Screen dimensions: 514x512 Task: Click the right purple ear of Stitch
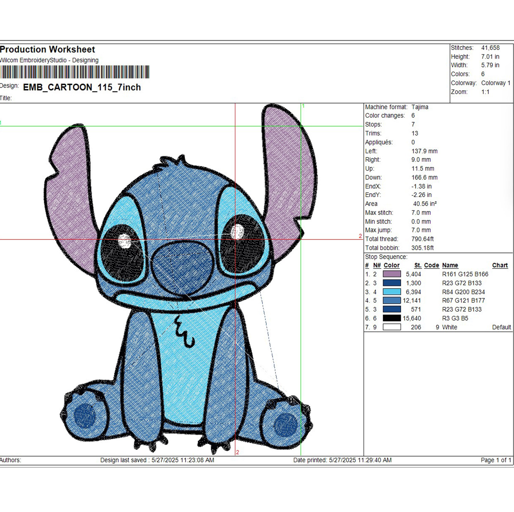click(x=289, y=178)
